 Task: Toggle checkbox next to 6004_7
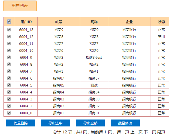(9, 71)
